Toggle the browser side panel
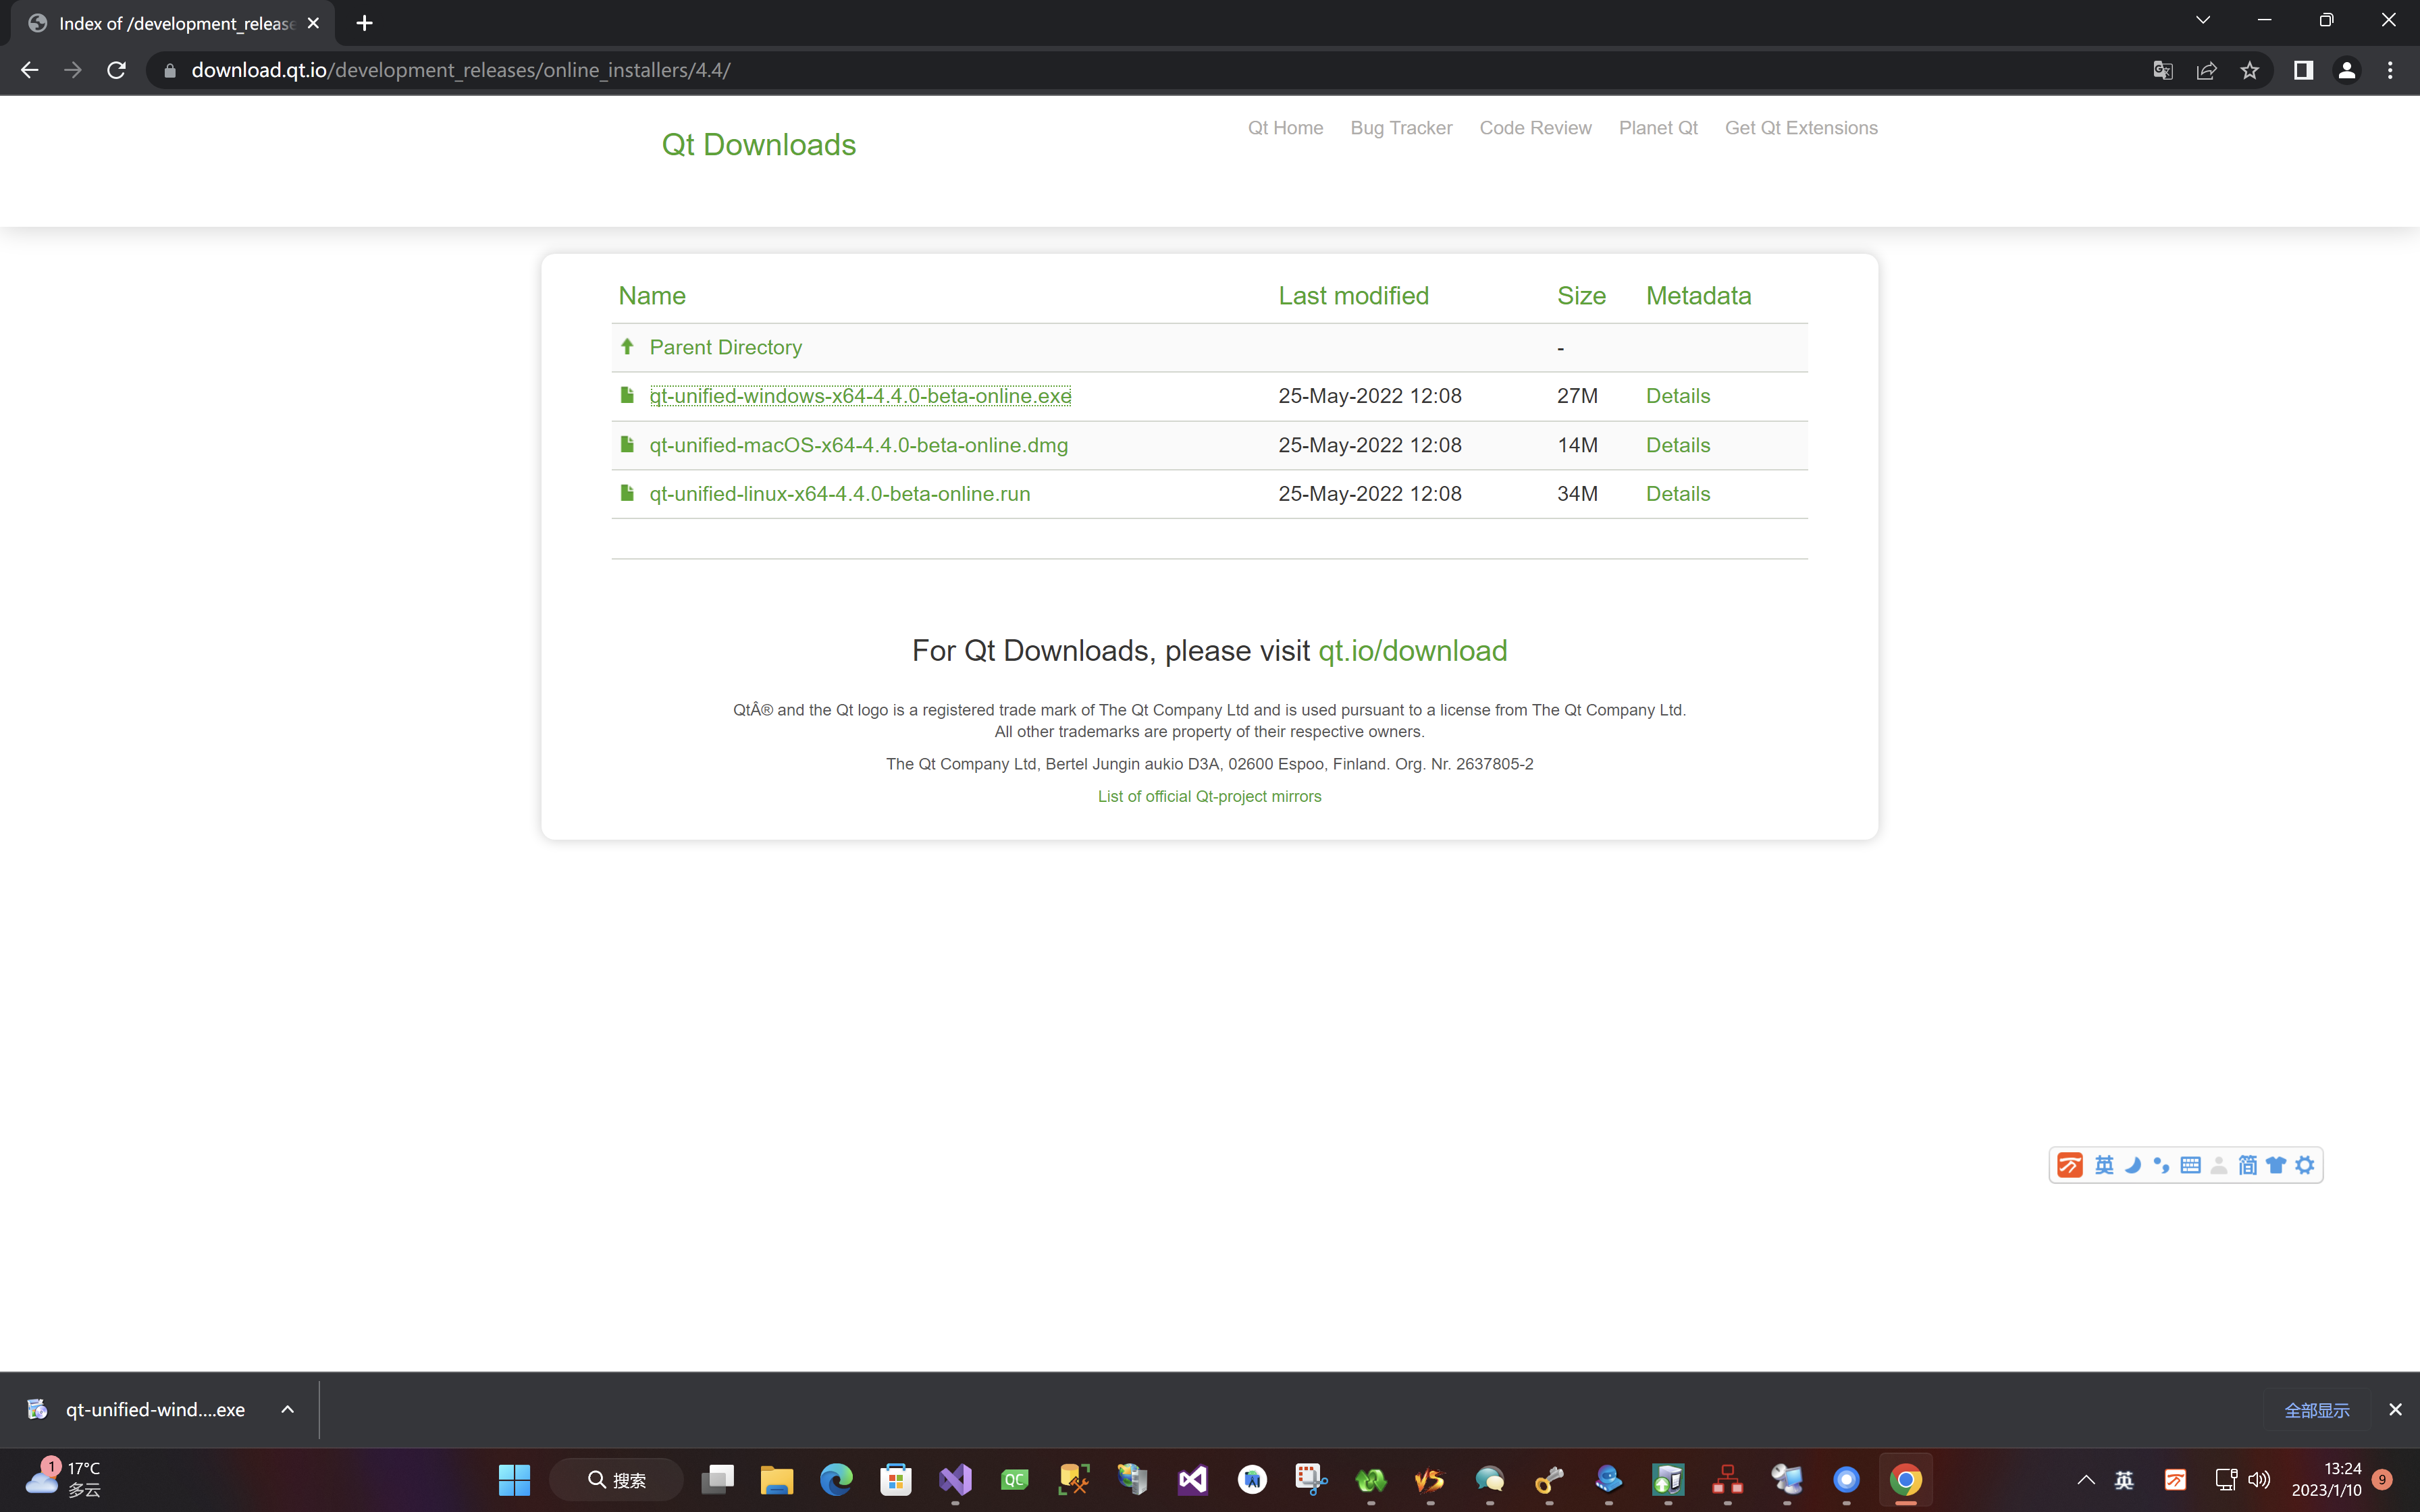Viewport: 2420px width, 1512px height. point(2303,70)
